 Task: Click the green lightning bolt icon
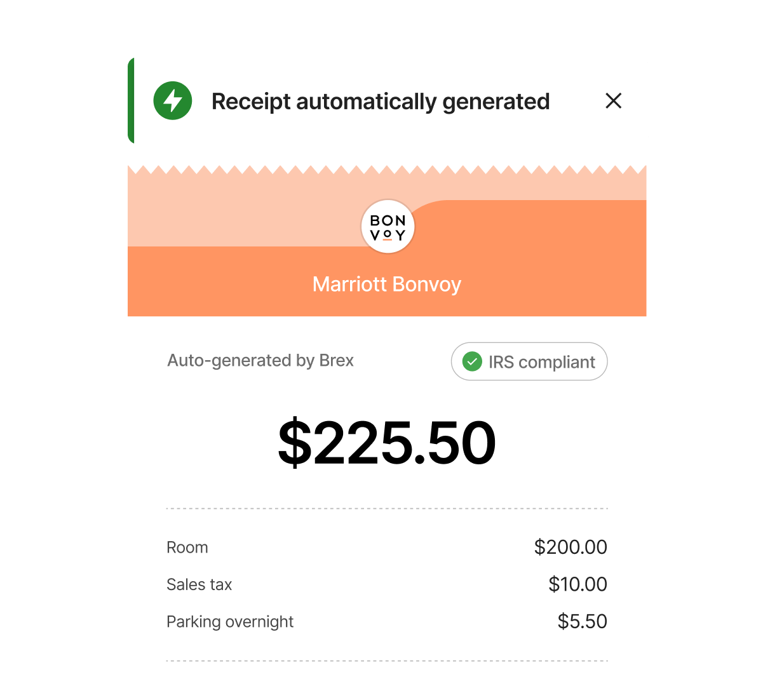coord(173,101)
